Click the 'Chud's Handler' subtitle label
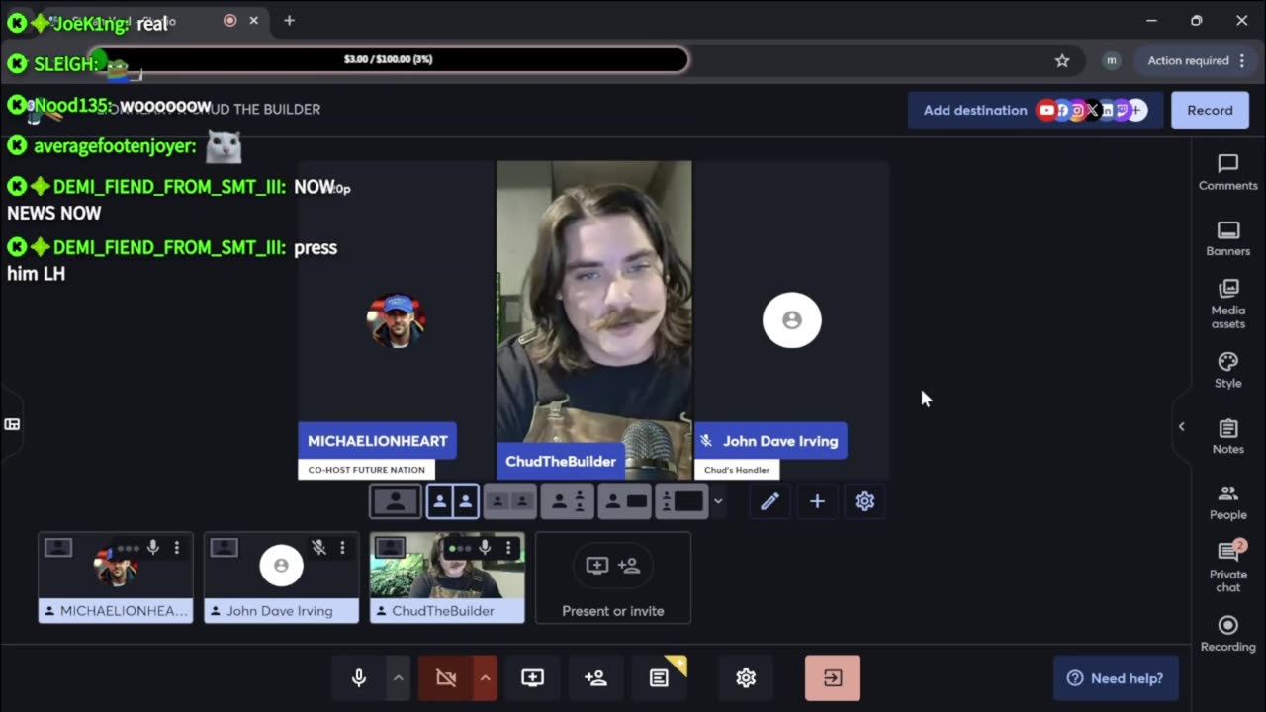Image resolution: width=1266 pixels, height=712 pixels. click(x=737, y=470)
